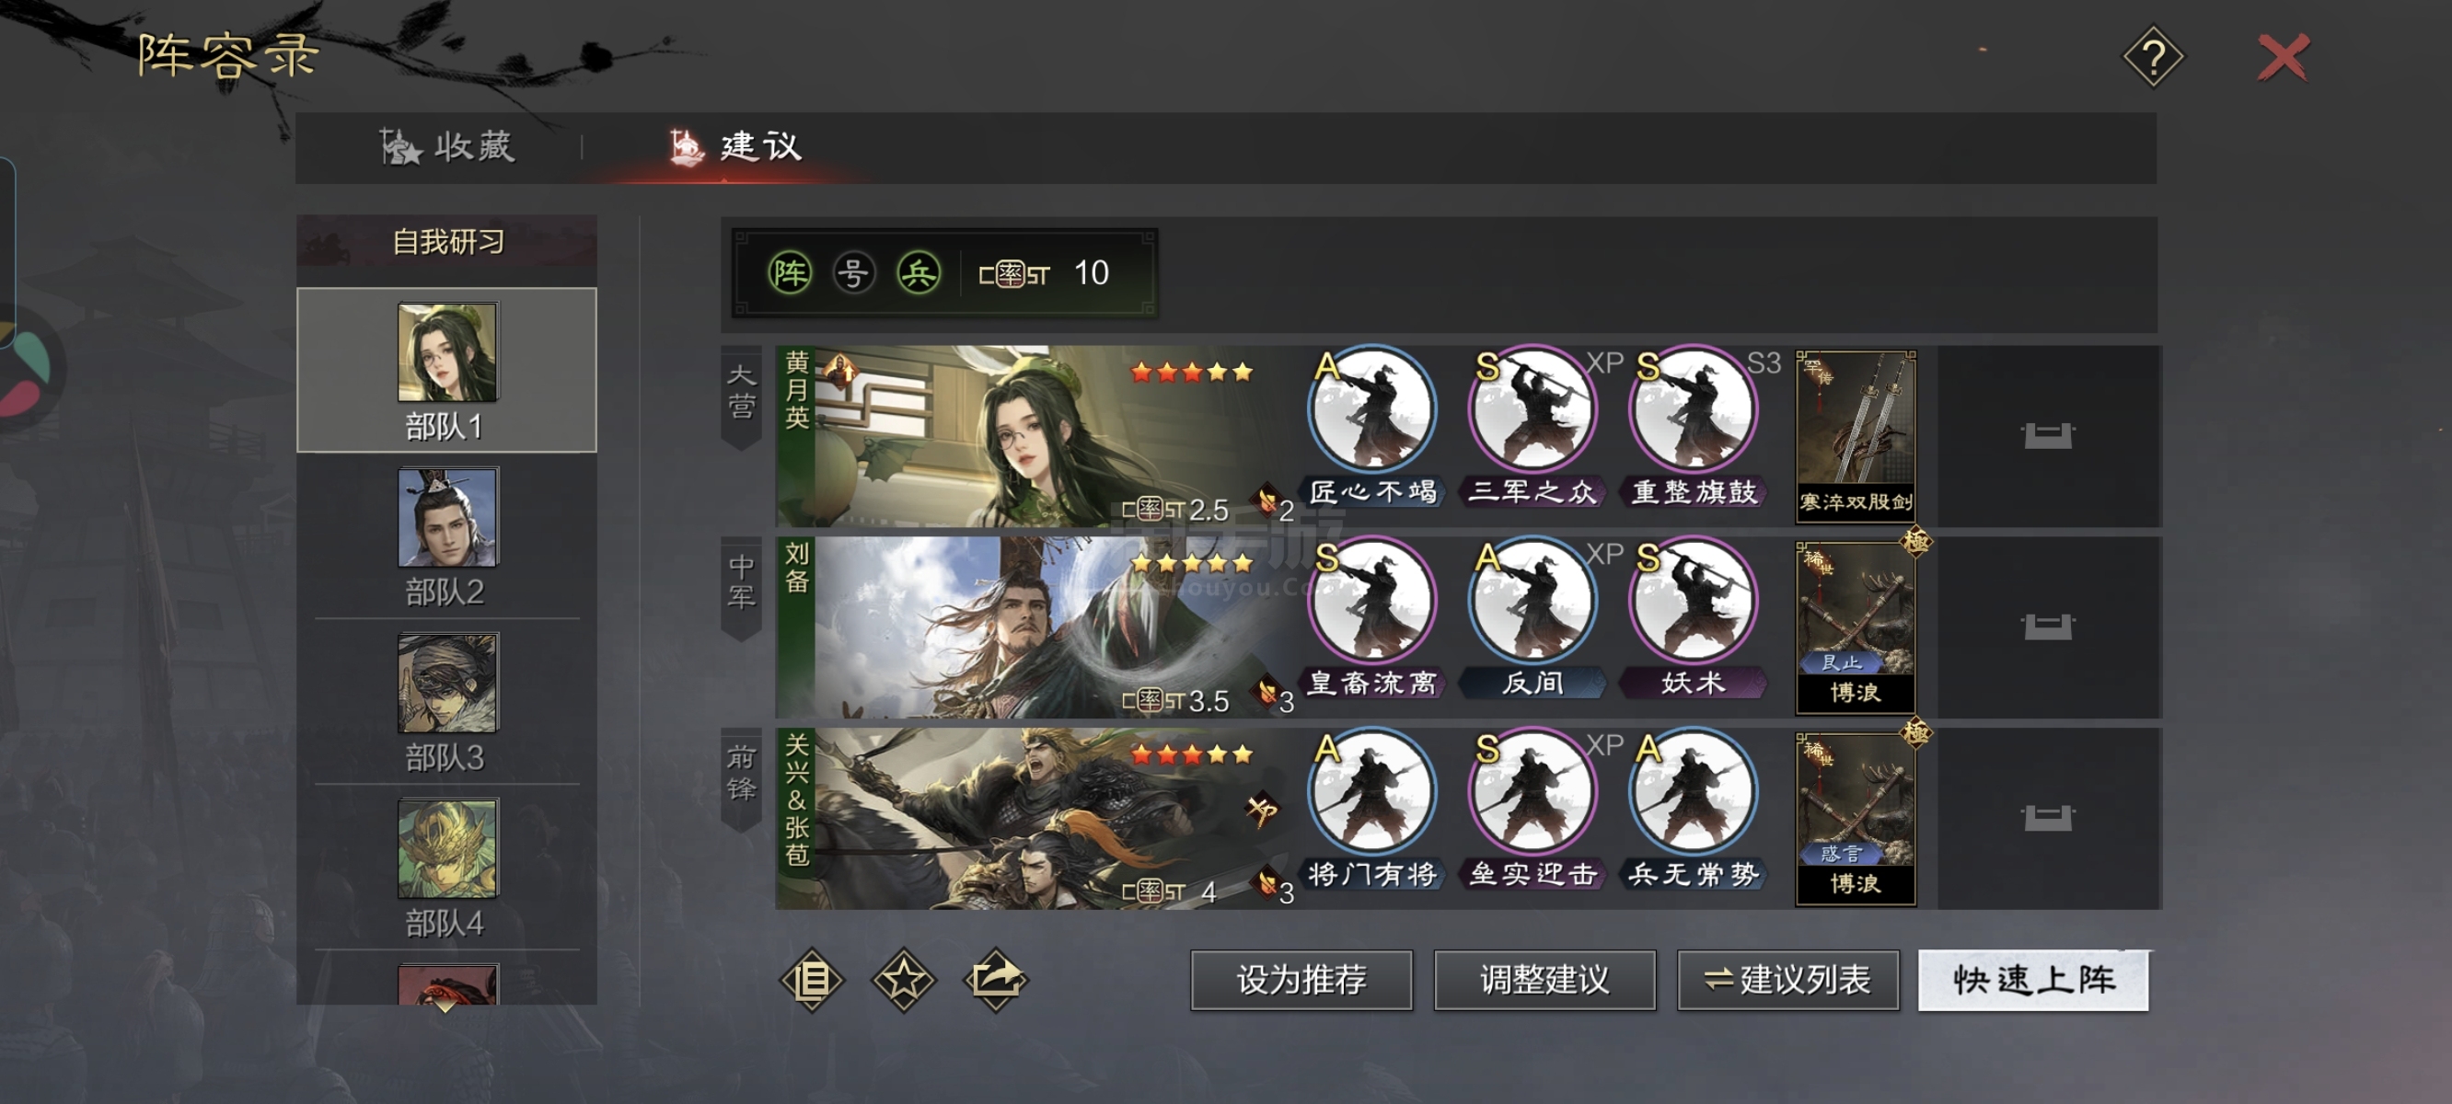Toggle the 号 indicator
2452x1104 pixels.
coord(854,274)
